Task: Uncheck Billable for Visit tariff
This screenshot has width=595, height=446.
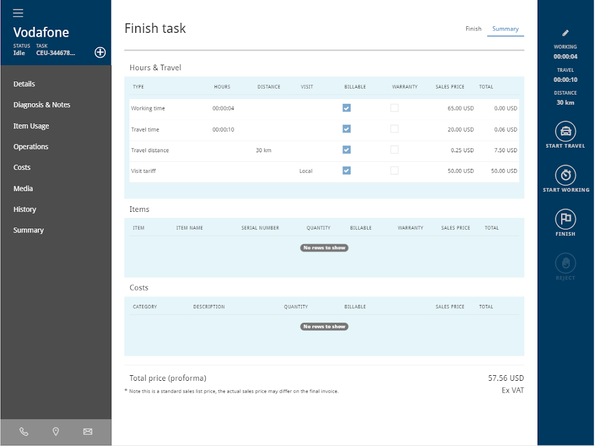Action: click(x=347, y=171)
